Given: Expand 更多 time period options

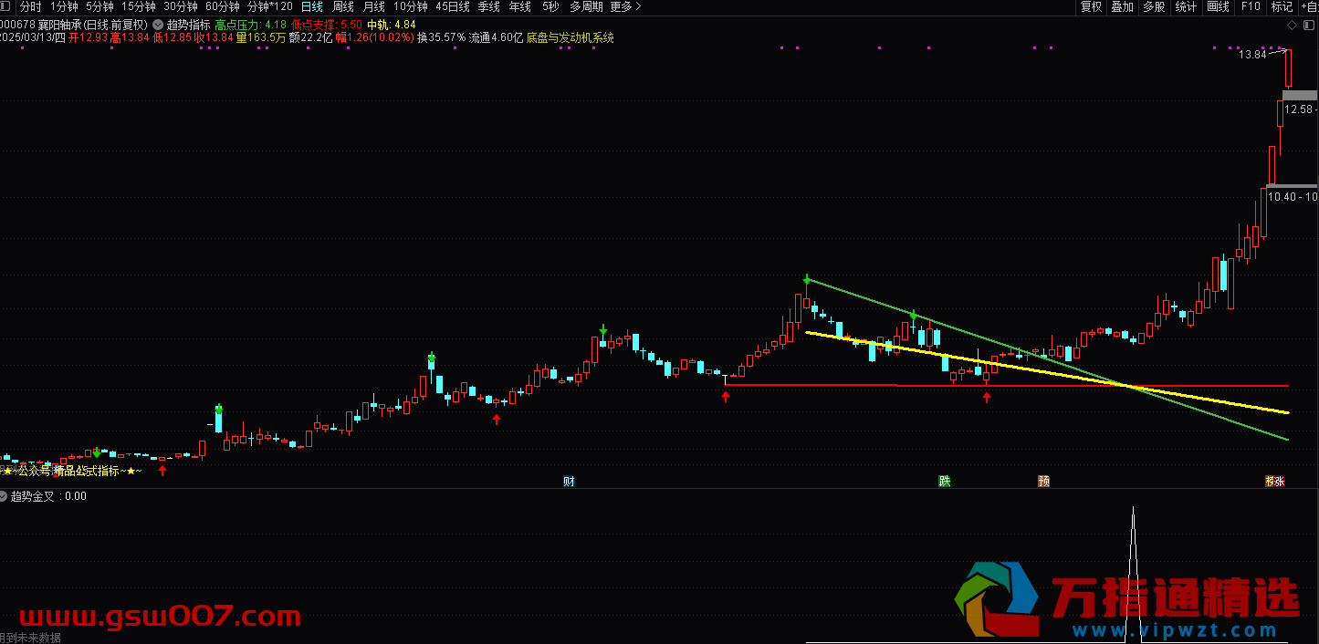Looking at the screenshot, I should click(625, 6).
